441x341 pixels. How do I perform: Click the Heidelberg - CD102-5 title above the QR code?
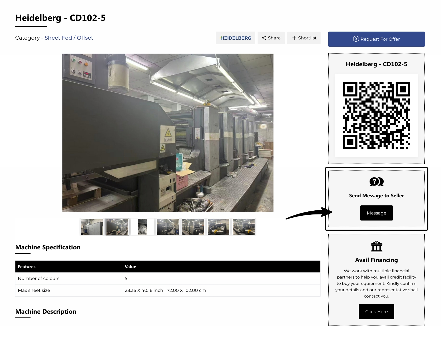376,64
